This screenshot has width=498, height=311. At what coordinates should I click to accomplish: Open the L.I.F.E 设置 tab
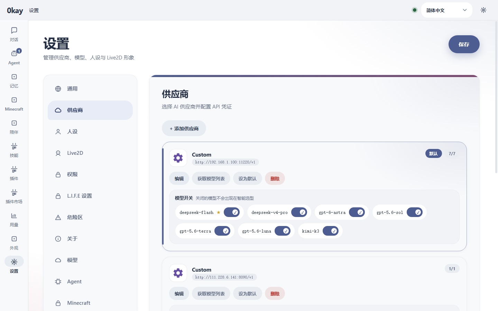pyautogui.click(x=90, y=196)
